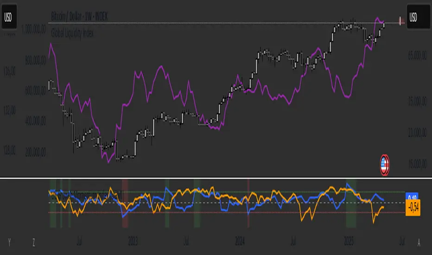
Task: Click the Z scale-mode letter on the time axis
Action: point(34,242)
